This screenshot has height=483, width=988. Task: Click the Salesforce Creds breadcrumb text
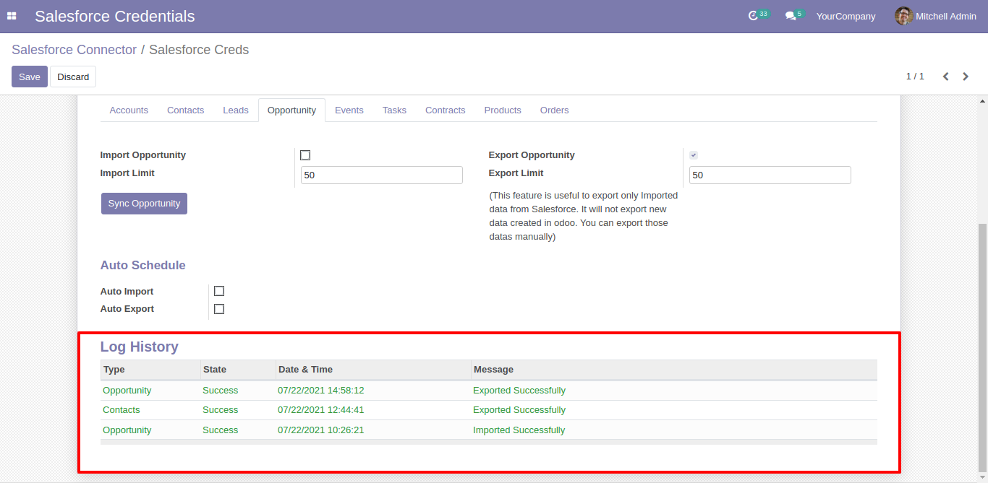199,50
